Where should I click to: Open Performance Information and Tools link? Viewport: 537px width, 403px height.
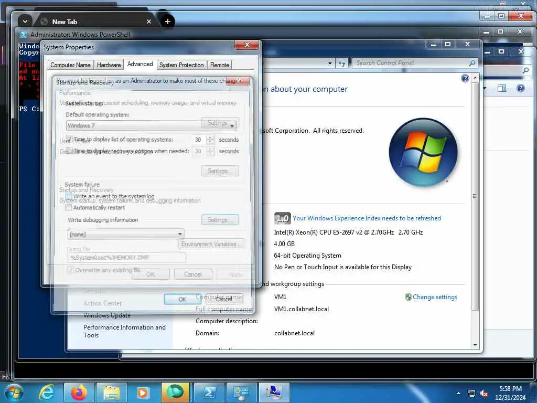point(124,331)
